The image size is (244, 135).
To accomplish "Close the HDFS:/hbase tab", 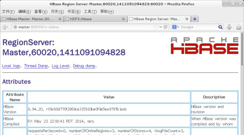I will pos(123,19).
